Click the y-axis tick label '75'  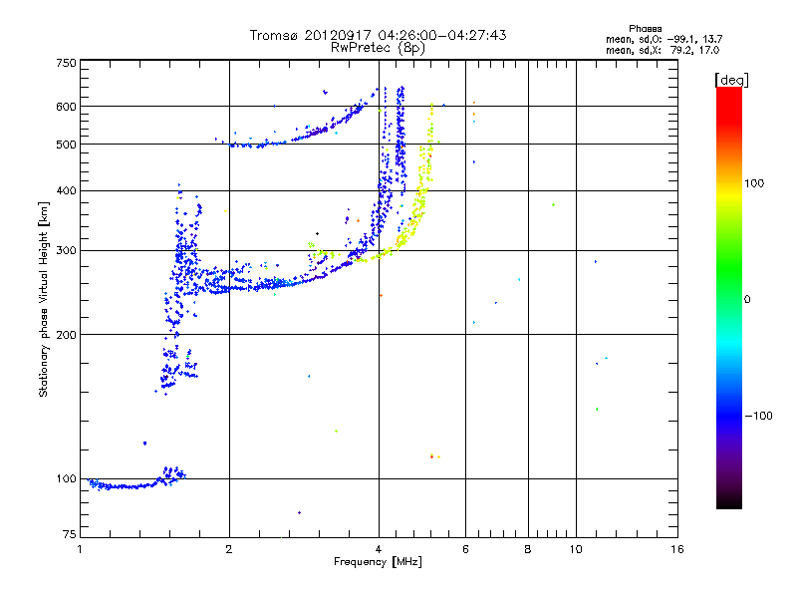coord(70,534)
